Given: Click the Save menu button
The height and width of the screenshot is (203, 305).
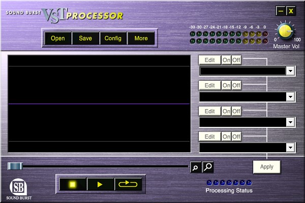Looking at the screenshot, I should pyautogui.click(x=85, y=38).
